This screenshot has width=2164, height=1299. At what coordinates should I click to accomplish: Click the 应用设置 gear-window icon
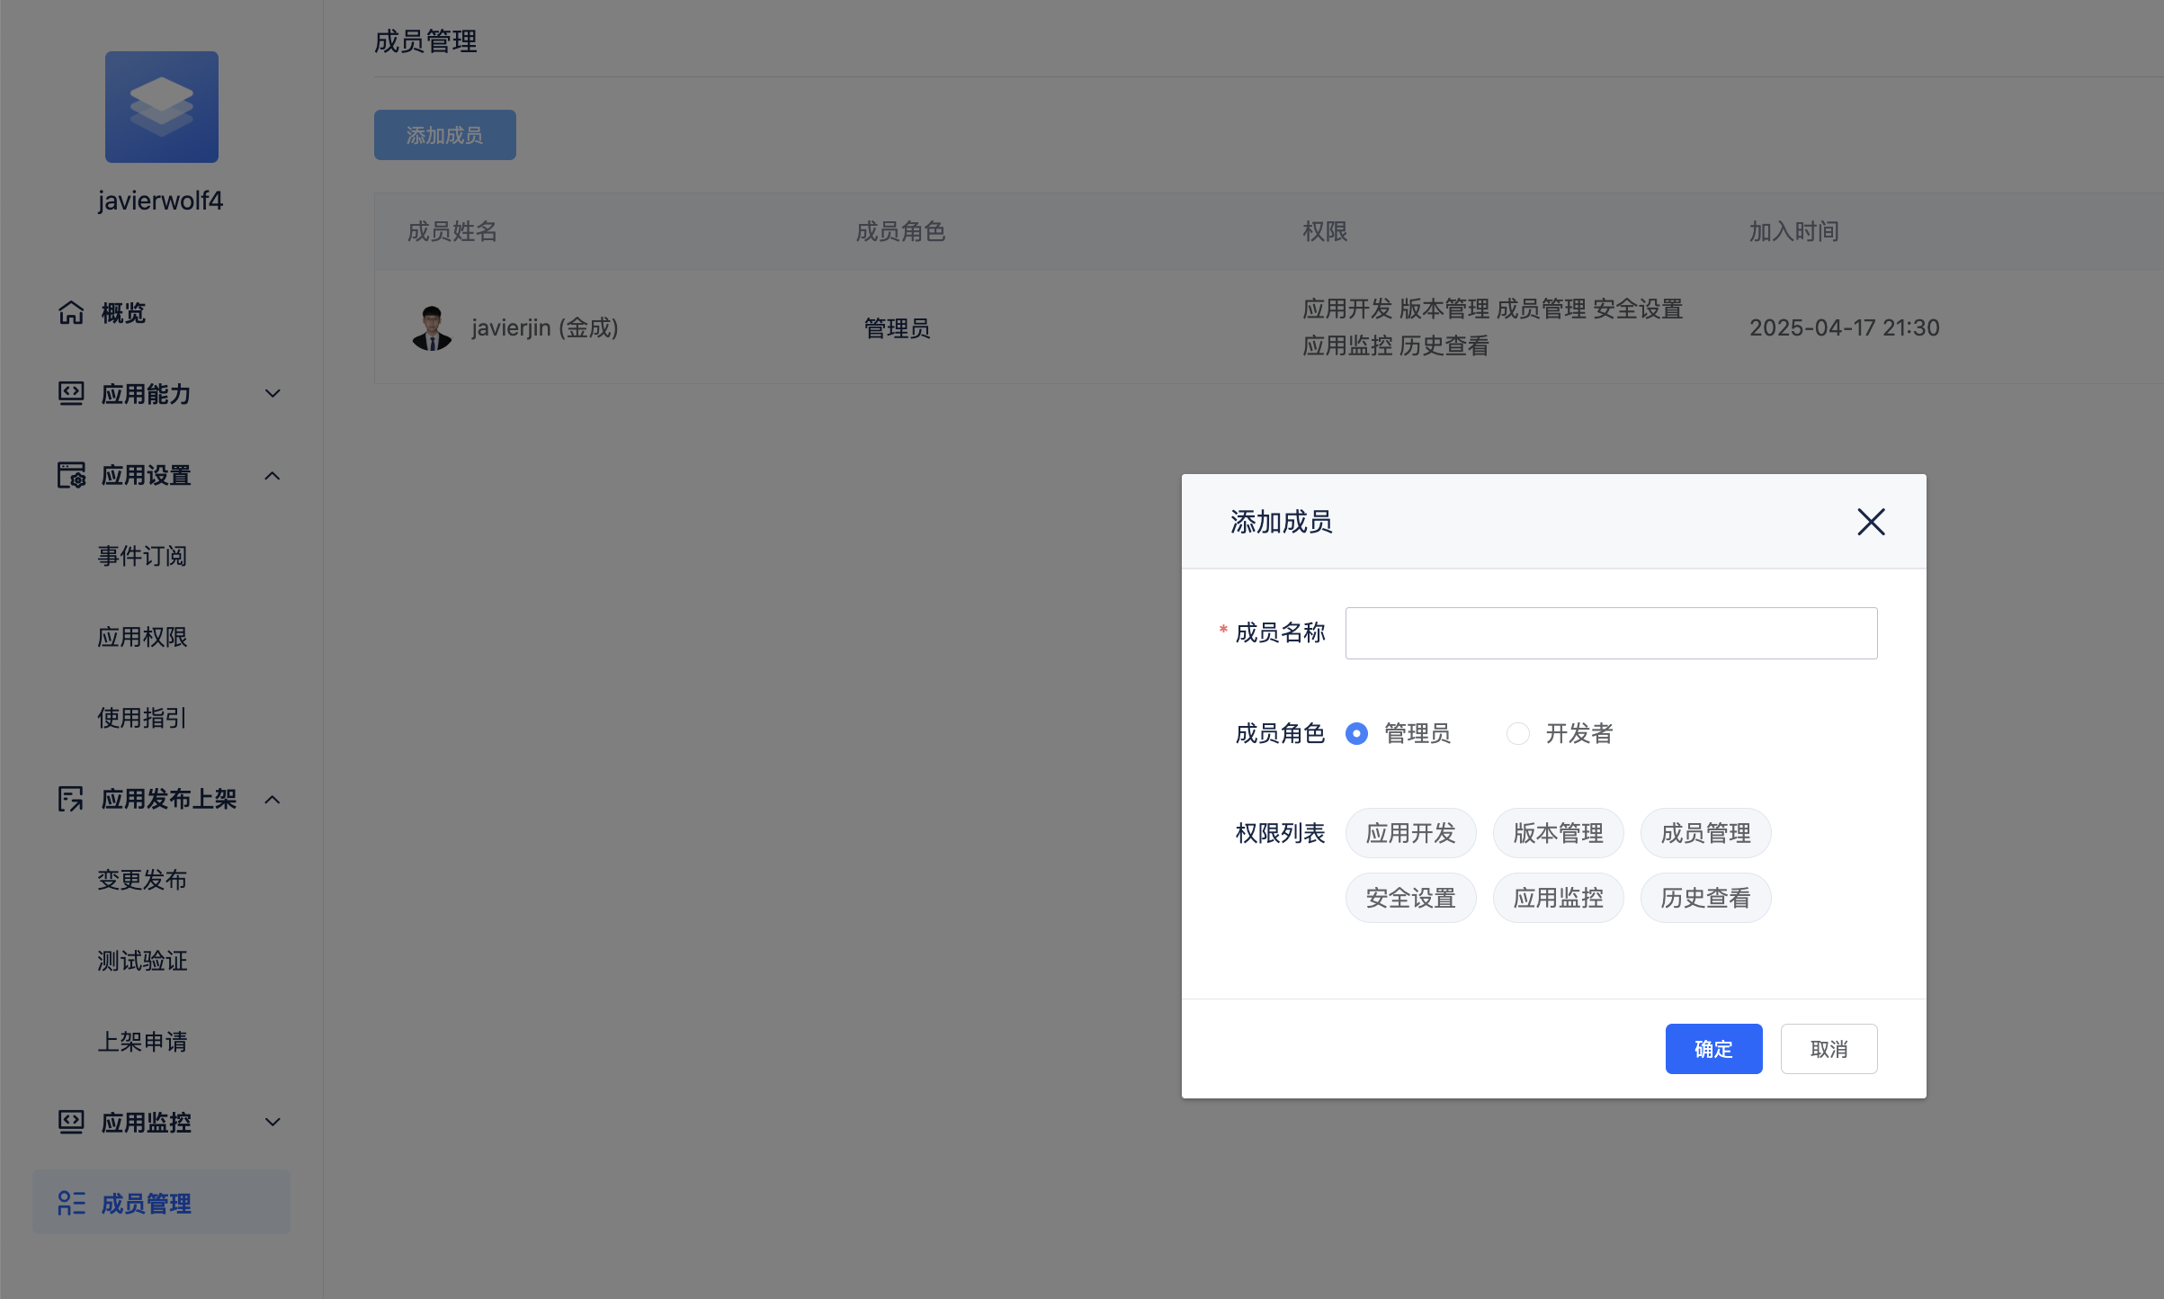[x=71, y=475]
